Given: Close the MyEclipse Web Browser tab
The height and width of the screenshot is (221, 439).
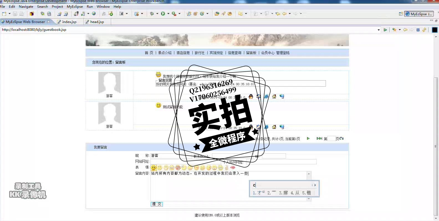Looking at the screenshot, I should 49,22.
